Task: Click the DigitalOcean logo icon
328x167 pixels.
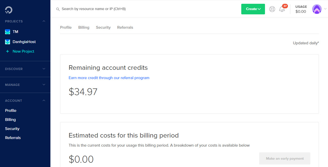Action: click(x=9, y=10)
